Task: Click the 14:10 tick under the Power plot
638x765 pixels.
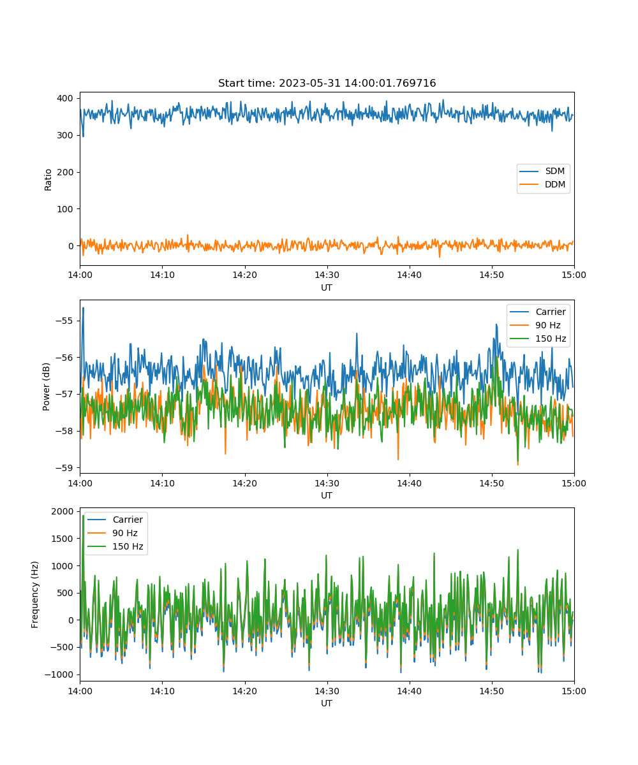Action: point(162,483)
